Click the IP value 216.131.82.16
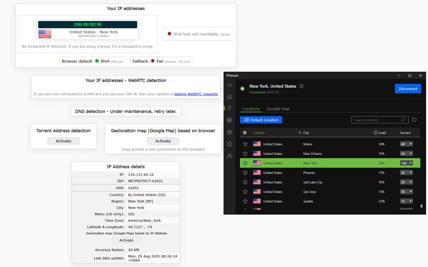Screen dimensions: 428x267 141,175
